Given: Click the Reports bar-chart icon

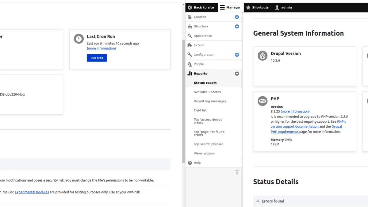Looking at the screenshot, I should [x=190, y=73].
